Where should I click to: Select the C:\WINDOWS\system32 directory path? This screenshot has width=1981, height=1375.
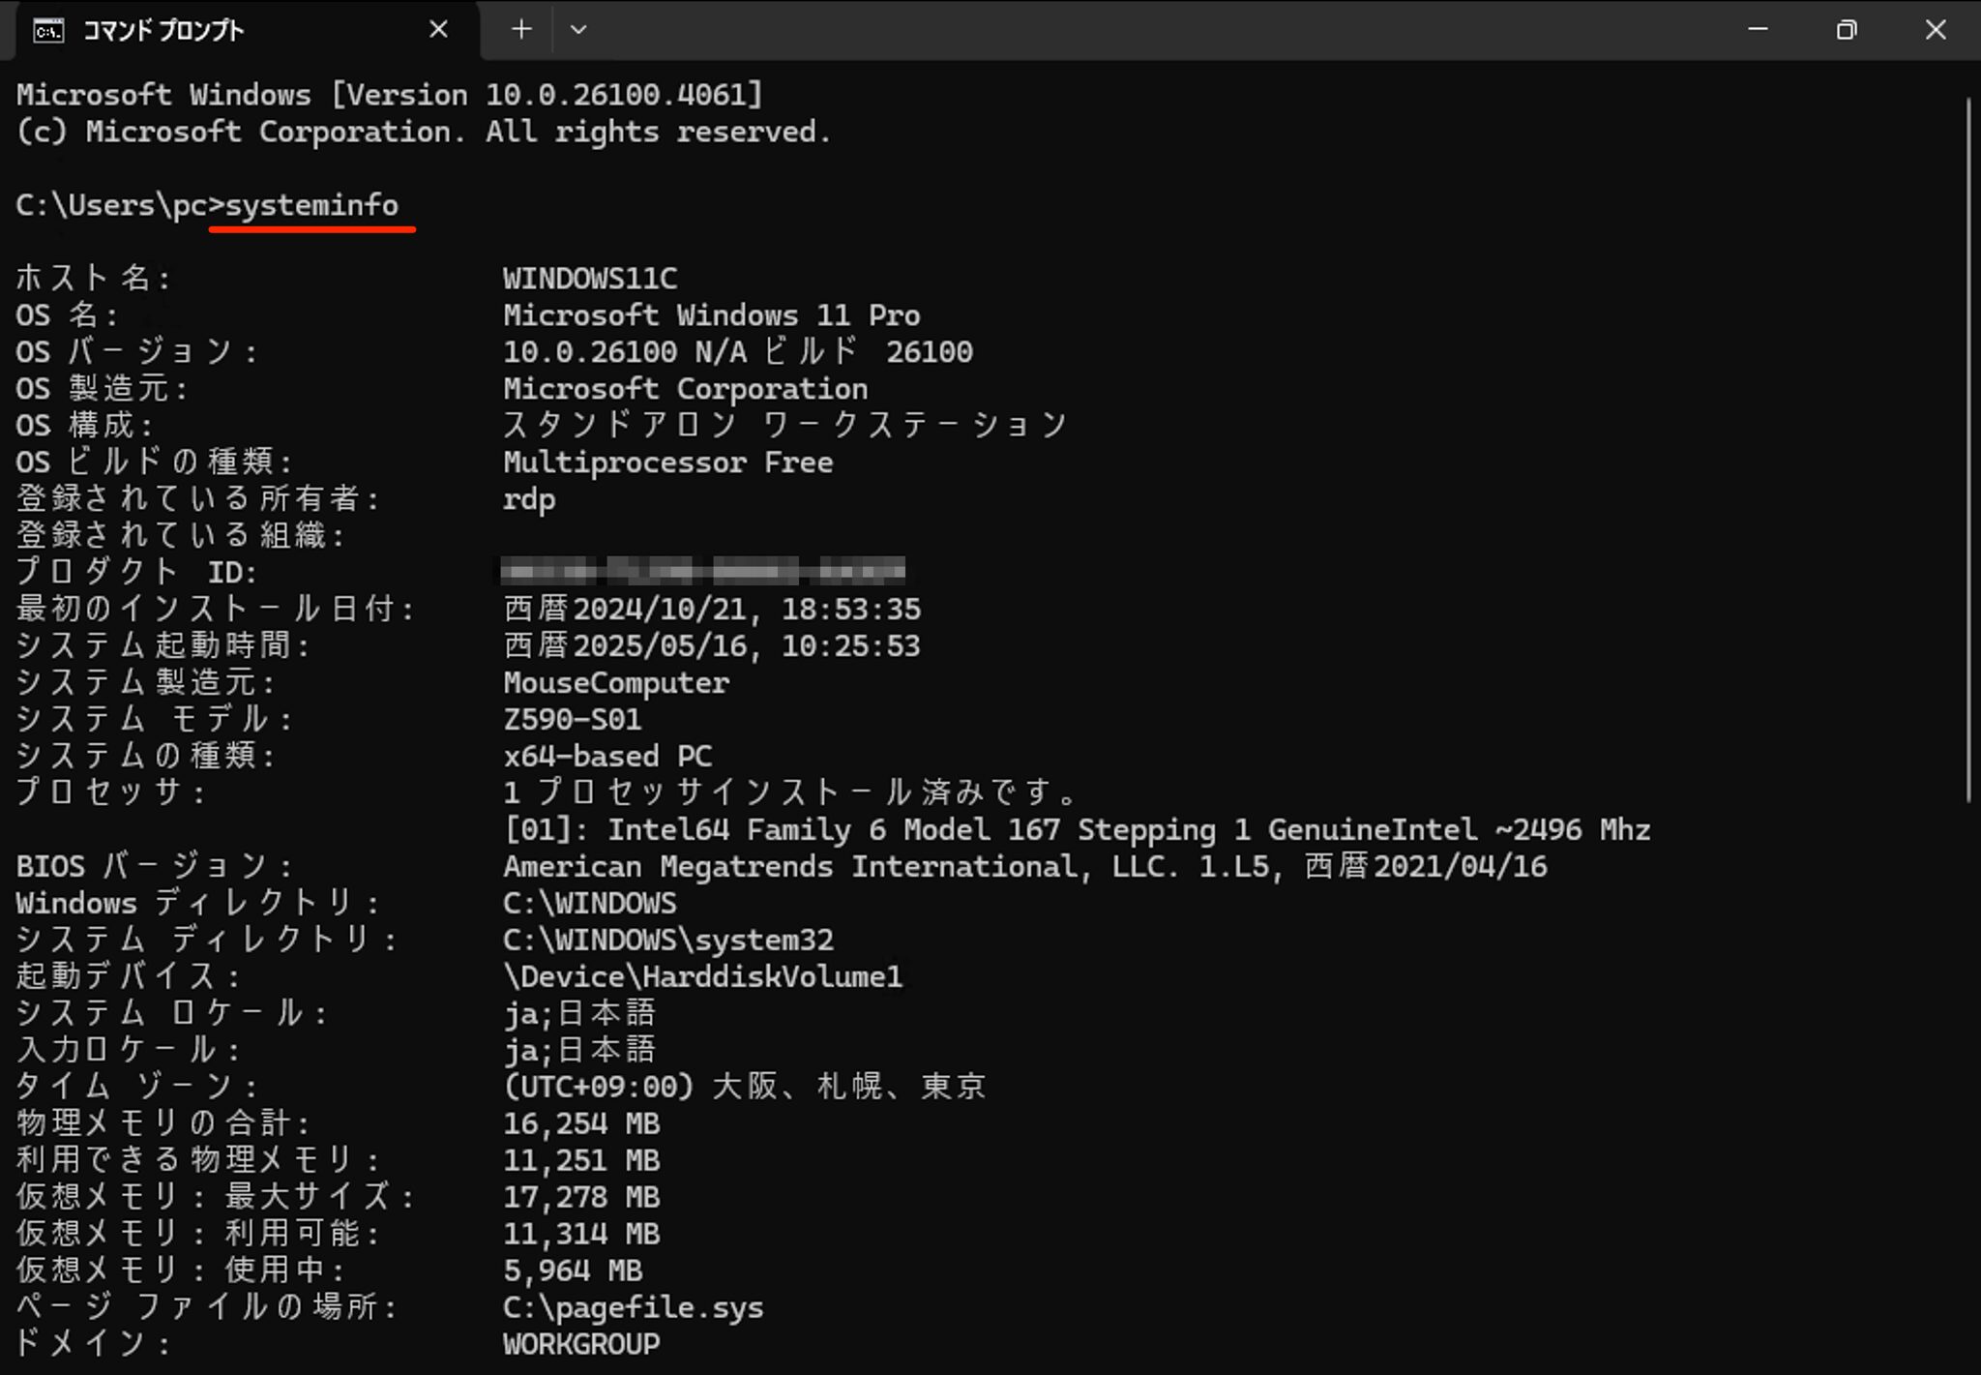[x=669, y=940]
